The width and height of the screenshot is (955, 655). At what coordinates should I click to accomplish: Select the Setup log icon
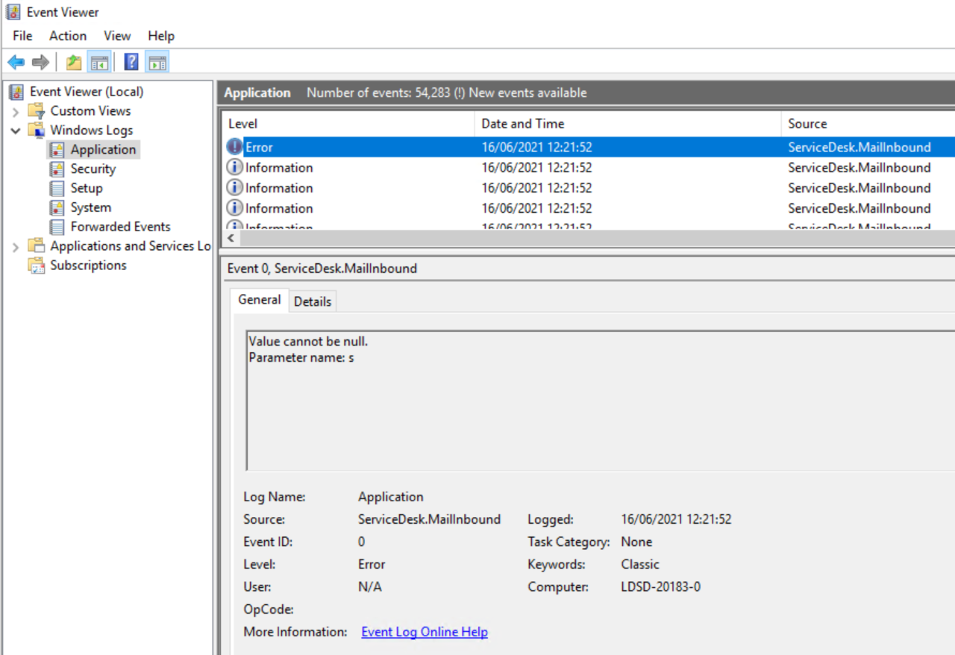pos(57,188)
